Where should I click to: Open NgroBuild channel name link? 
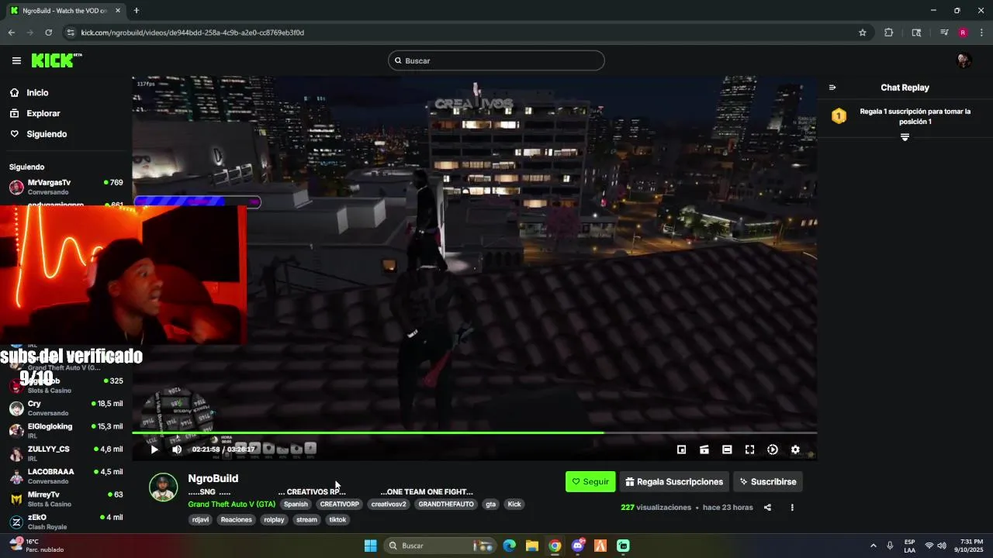(x=213, y=478)
